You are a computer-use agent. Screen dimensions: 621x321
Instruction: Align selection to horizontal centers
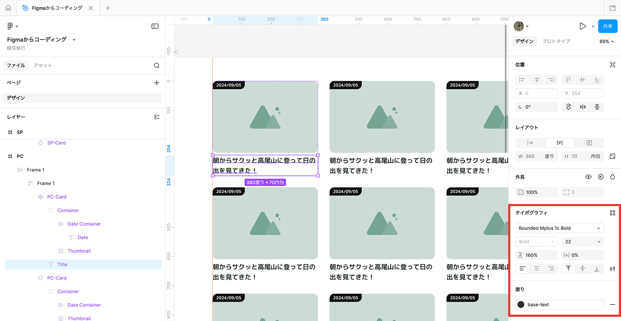pos(537,80)
